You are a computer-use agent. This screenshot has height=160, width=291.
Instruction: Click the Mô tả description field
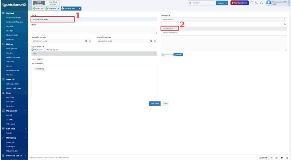click(x=94, y=30)
